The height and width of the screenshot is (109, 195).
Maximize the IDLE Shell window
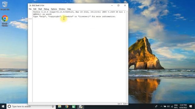(119, 5)
